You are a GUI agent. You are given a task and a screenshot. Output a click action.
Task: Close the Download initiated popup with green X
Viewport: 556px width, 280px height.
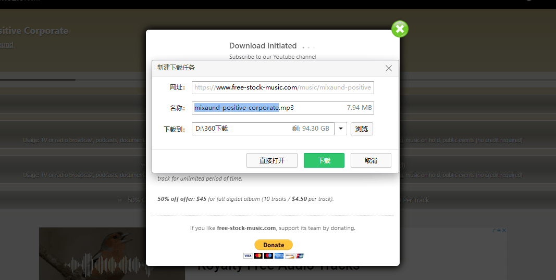[x=400, y=29]
